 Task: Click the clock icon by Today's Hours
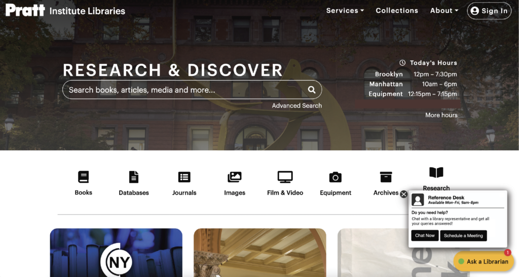click(402, 62)
